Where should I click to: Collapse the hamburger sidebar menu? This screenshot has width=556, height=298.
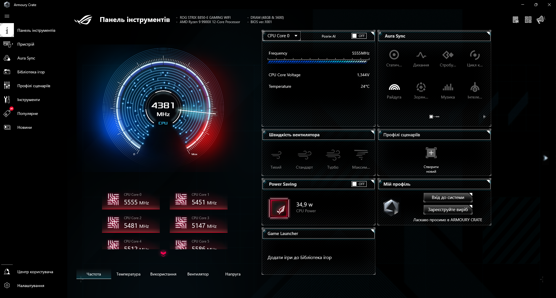[x=7, y=16]
